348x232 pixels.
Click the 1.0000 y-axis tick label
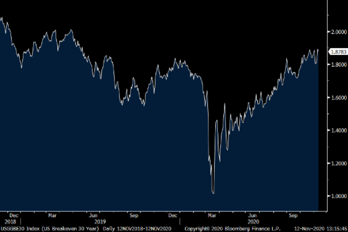(339, 196)
